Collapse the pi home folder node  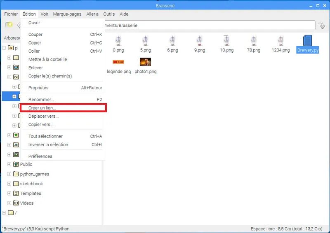point(4,48)
